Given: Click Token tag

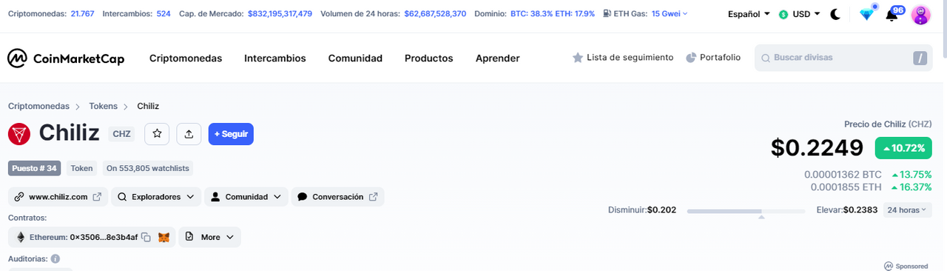Looking at the screenshot, I should pos(81,168).
